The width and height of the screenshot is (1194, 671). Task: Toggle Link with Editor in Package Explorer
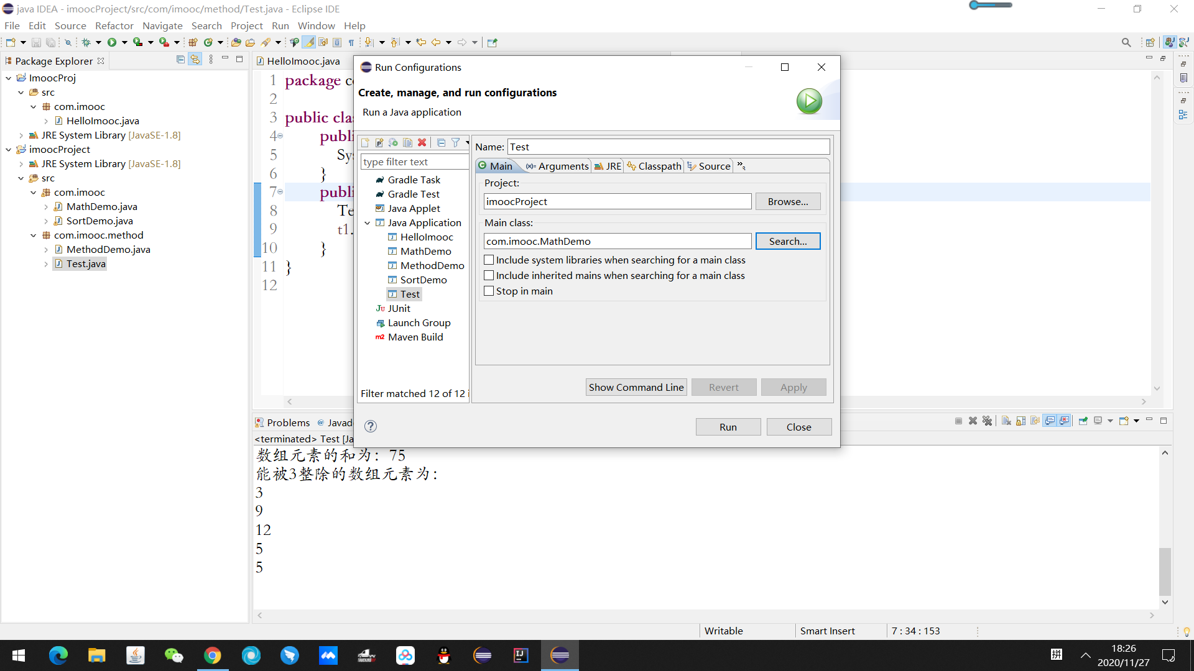(195, 60)
